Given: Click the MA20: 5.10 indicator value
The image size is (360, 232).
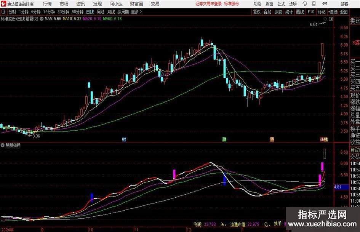Looking at the screenshot, I should (92, 19).
